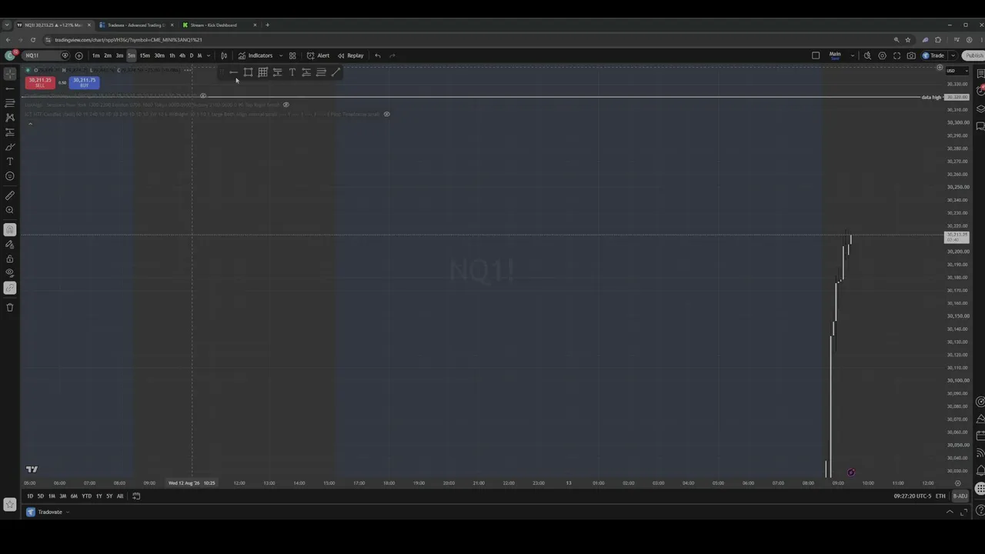Viewport: 985px width, 554px height.
Task: Open the chart type candles button
Action: click(x=224, y=55)
